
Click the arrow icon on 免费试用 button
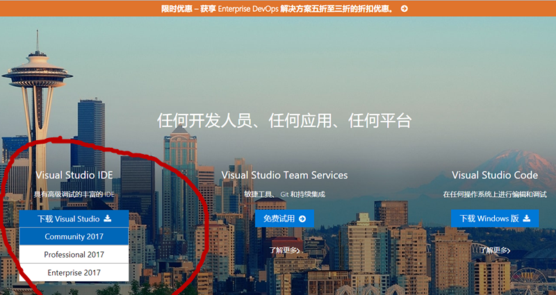pos(302,219)
